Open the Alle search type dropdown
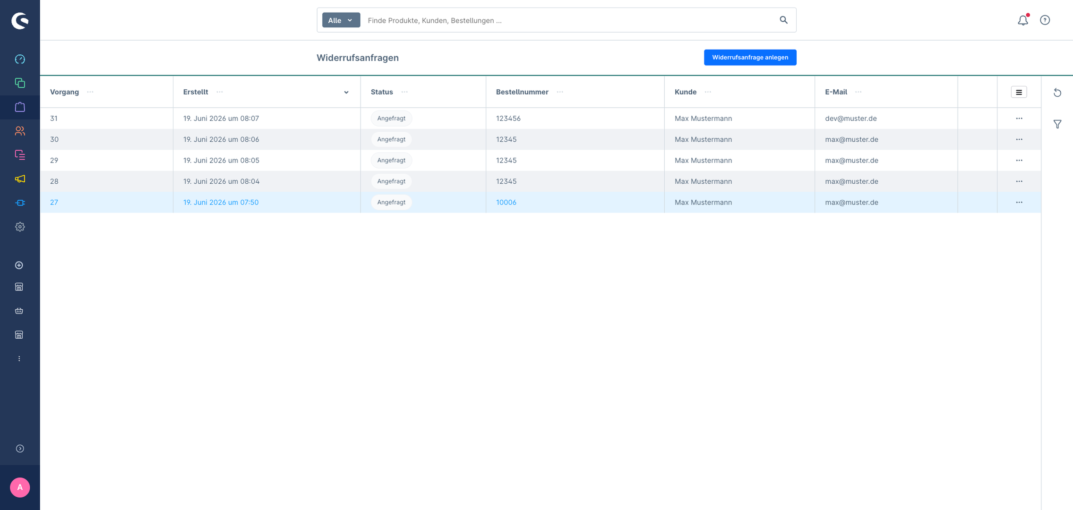 point(341,20)
